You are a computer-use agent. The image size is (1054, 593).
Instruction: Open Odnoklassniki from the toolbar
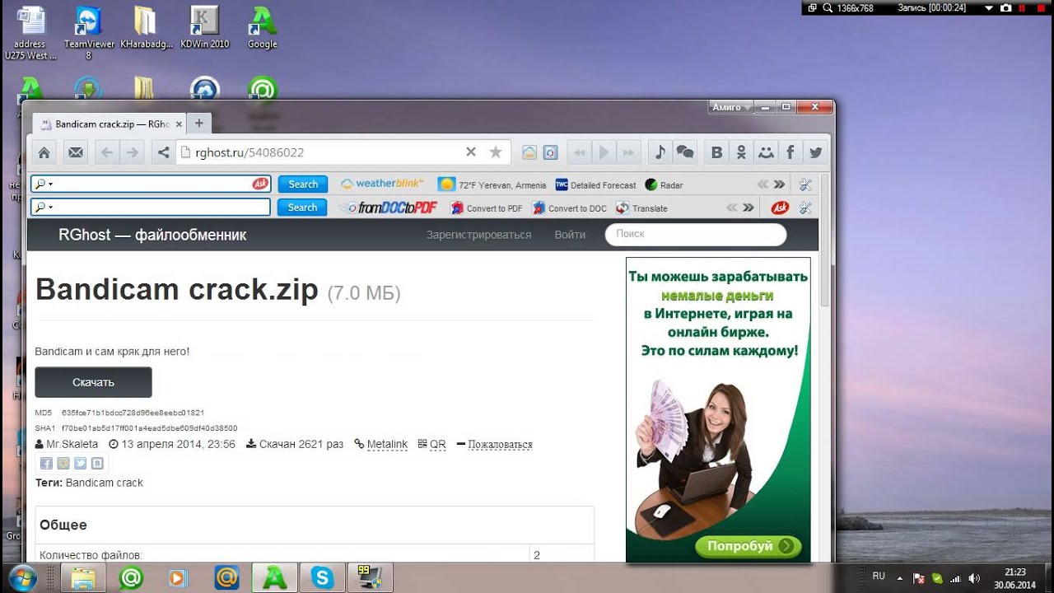(741, 152)
